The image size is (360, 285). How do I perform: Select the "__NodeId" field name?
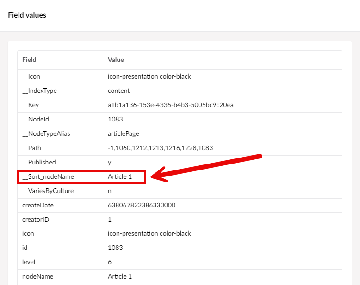click(x=36, y=119)
